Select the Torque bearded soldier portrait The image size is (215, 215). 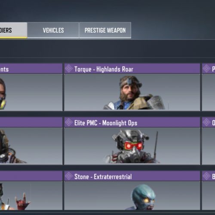click(x=132, y=92)
